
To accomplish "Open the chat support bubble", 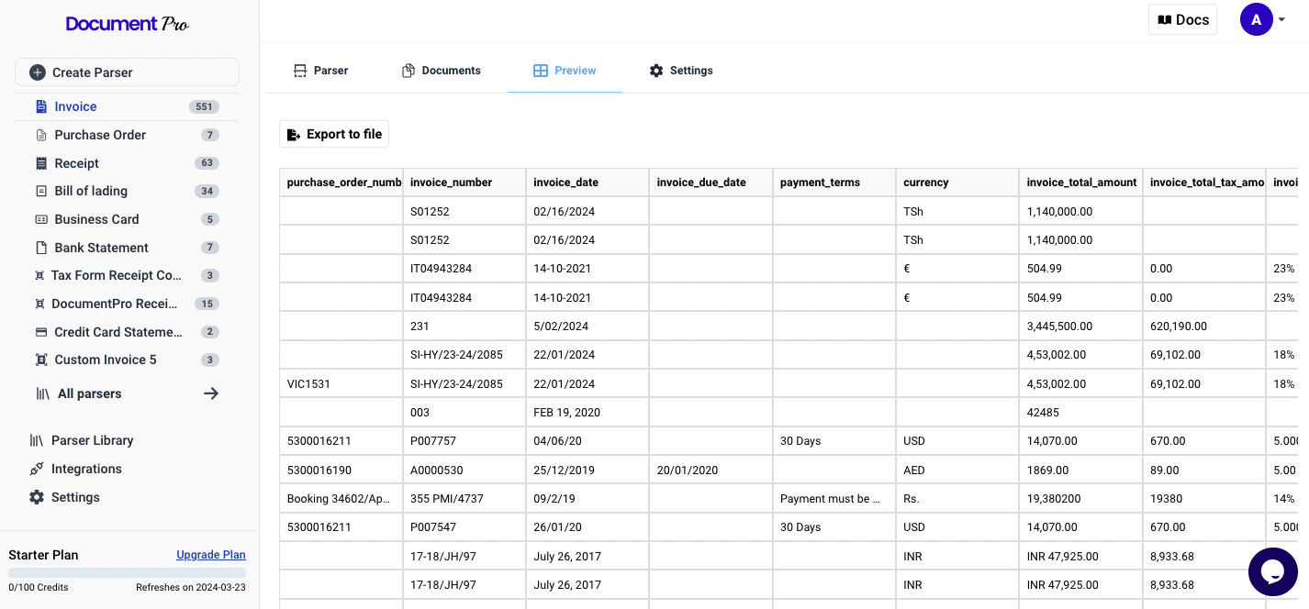I will click(x=1272, y=571).
